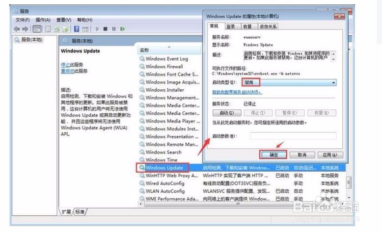Select Windows Remote Management service row
The image size is (382, 232).
(172, 144)
